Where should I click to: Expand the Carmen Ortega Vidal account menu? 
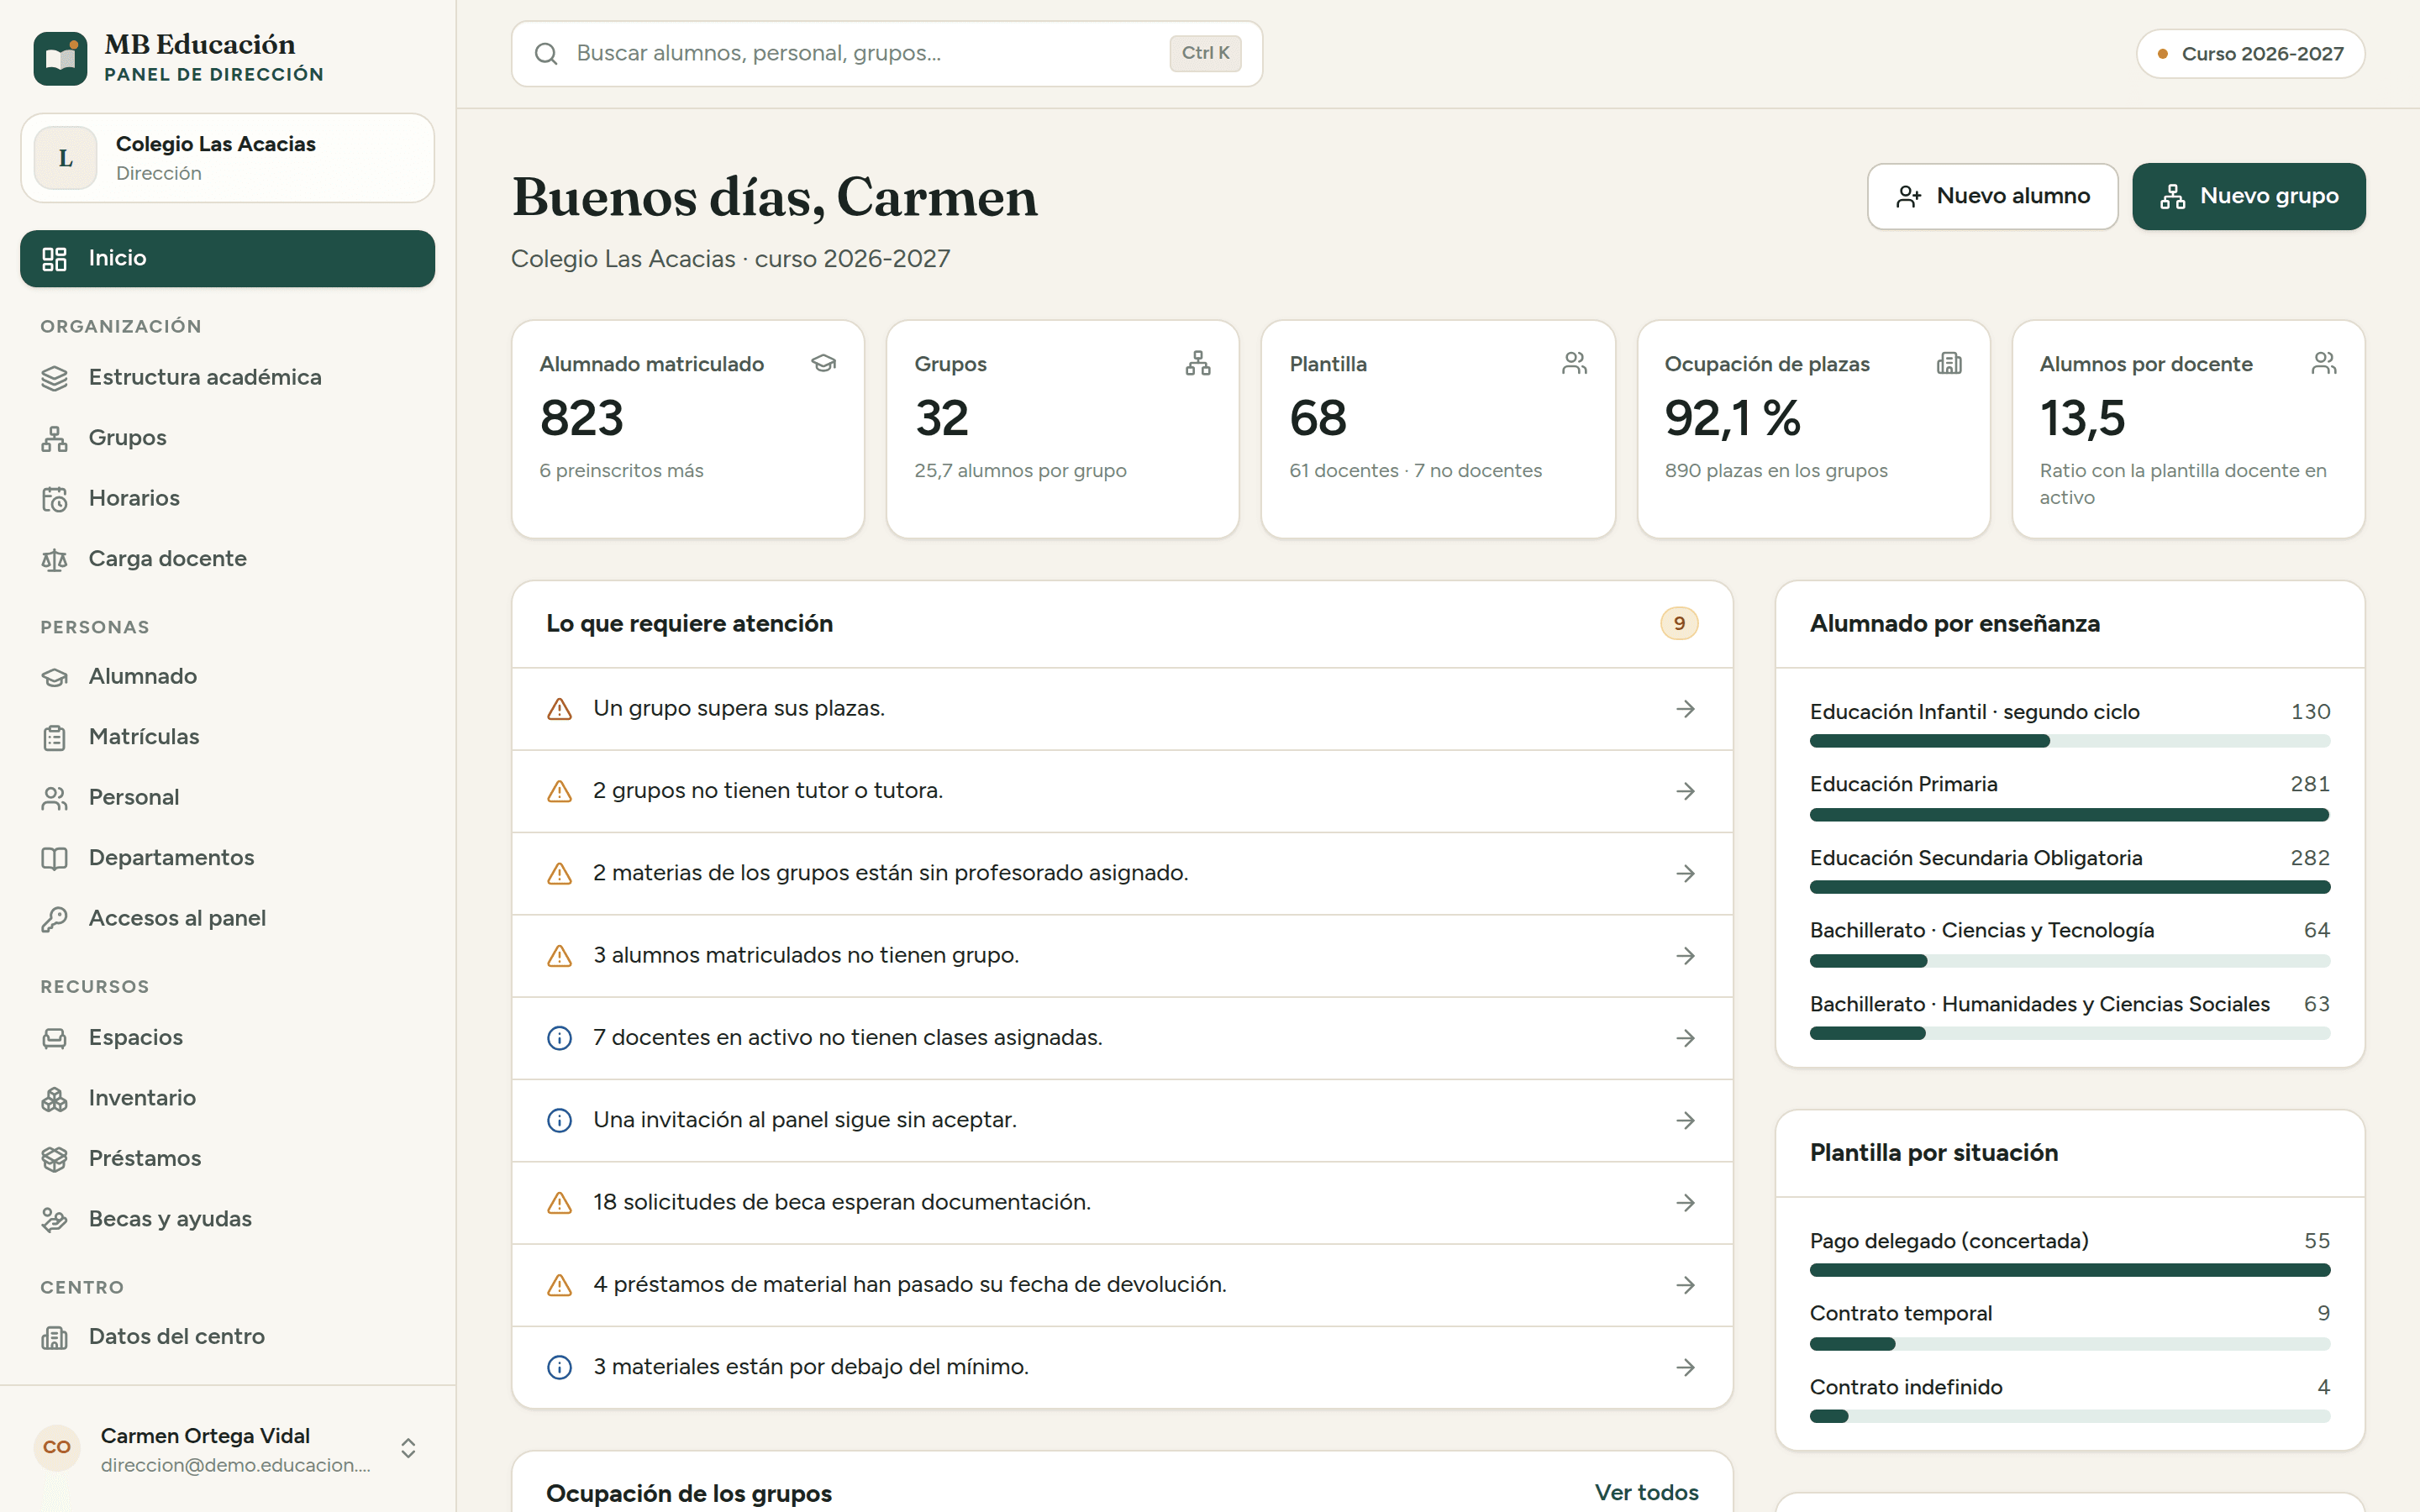tap(408, 1448)
